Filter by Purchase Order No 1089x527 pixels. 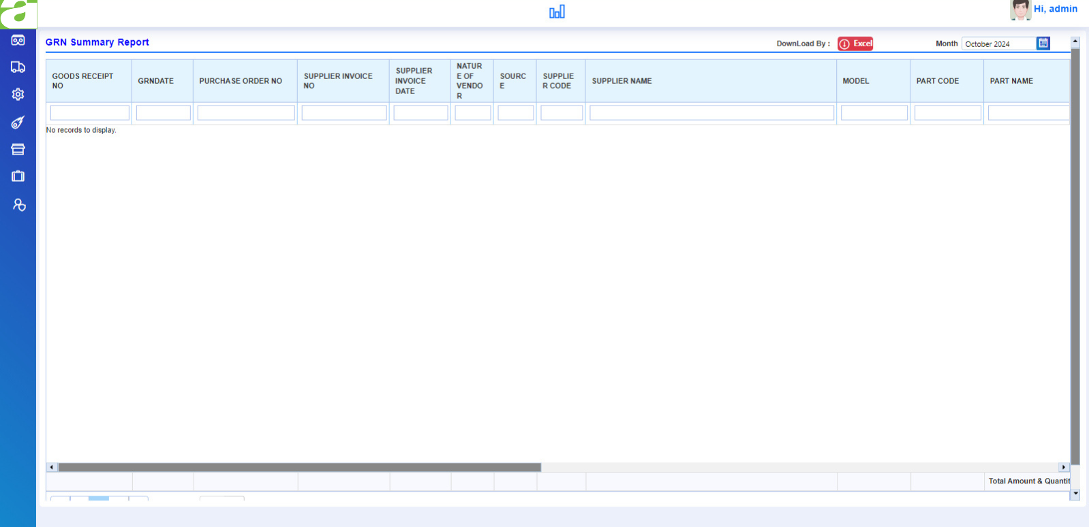pos(246,112)
